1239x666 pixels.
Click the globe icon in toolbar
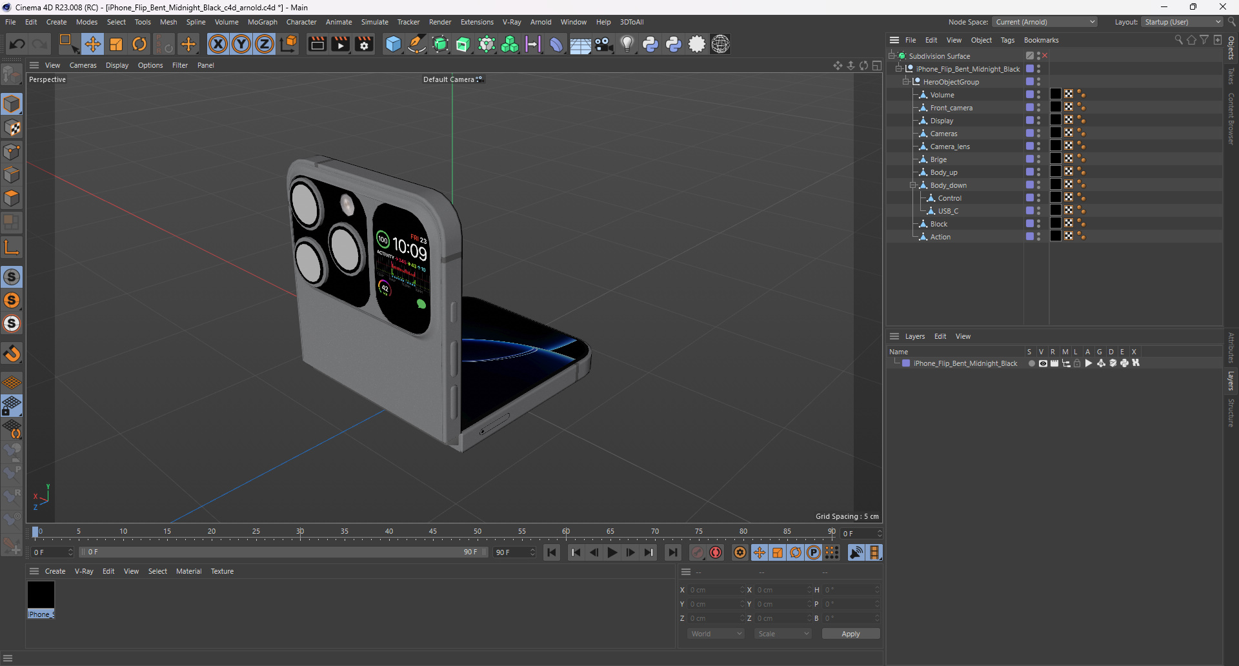720,44
